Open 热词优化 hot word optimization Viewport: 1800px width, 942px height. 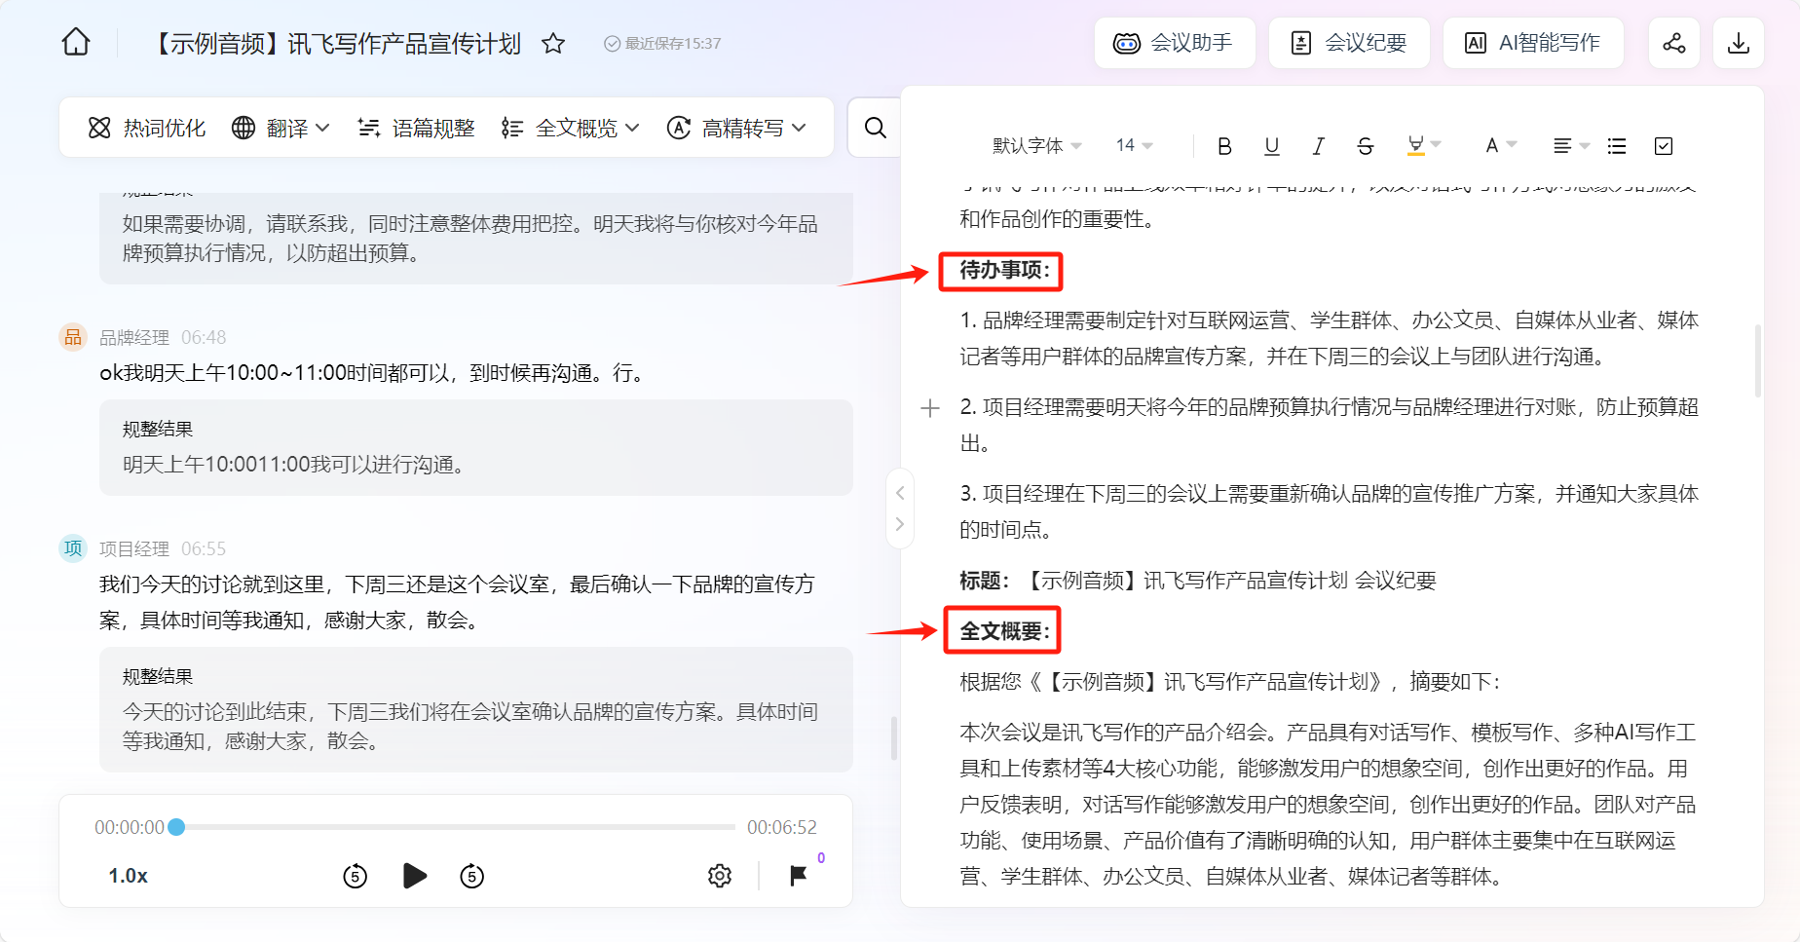coord(147,128)
